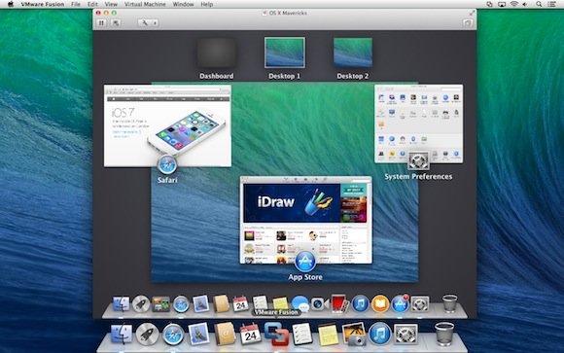Open System Preferences in the host Mac's Dock
The width and height of the screenshot is (564, 353).
405,334
